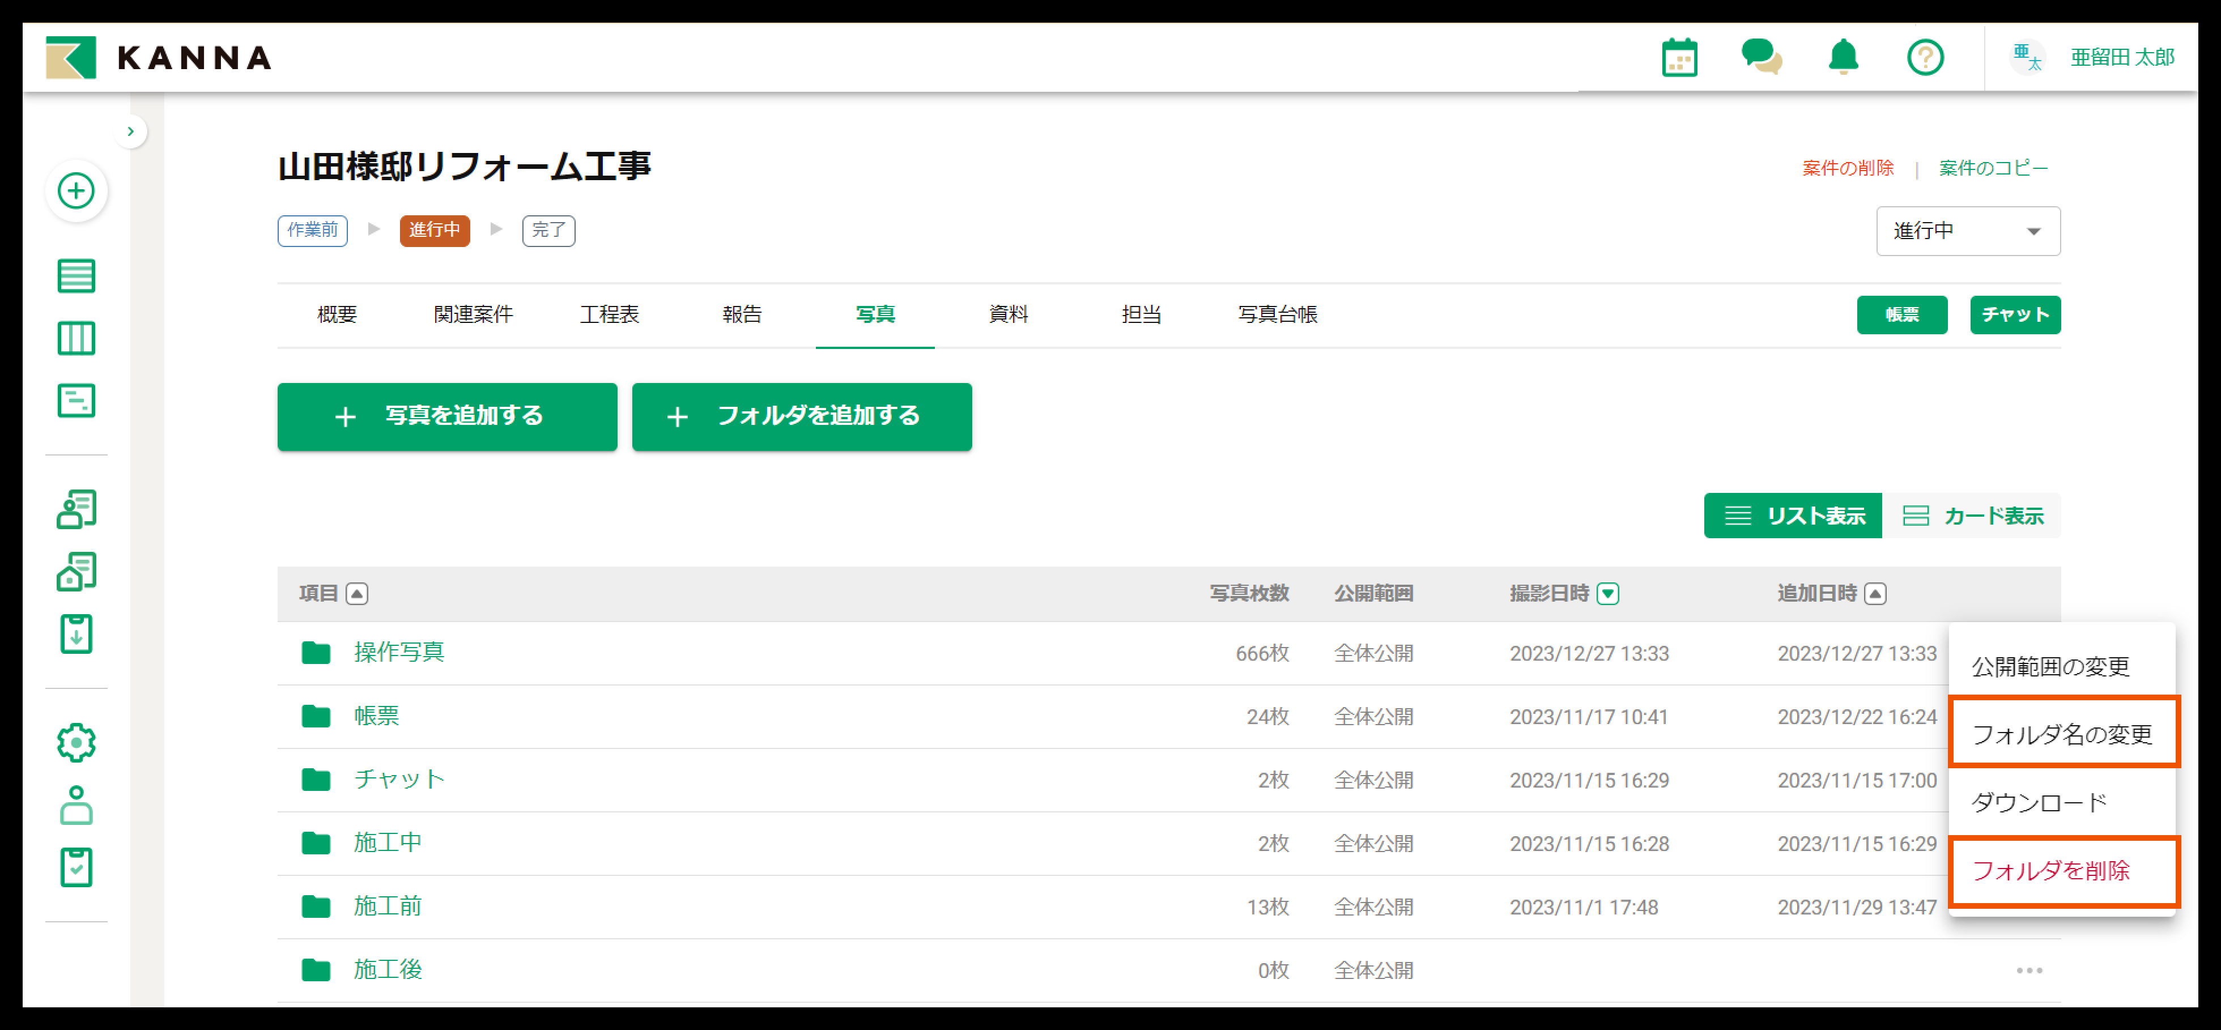Click 案件のコピー link
Screen dimensions: 2221x1030
point(1993,168)
